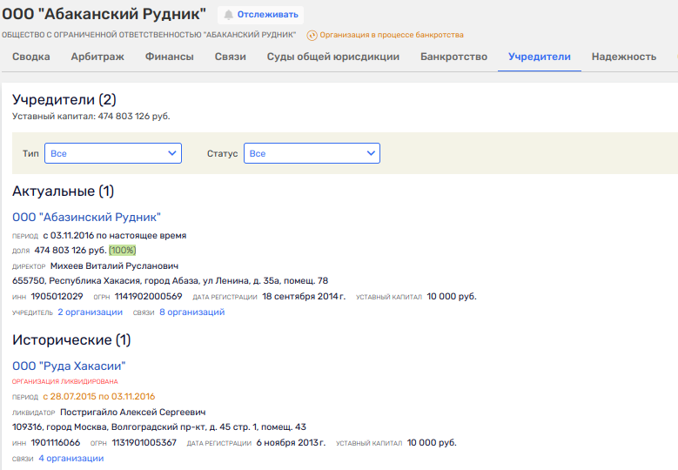Click the Уставный капитал 474 803 126 руб. line
The image size is (678, 470).
[x=91, y=117]
